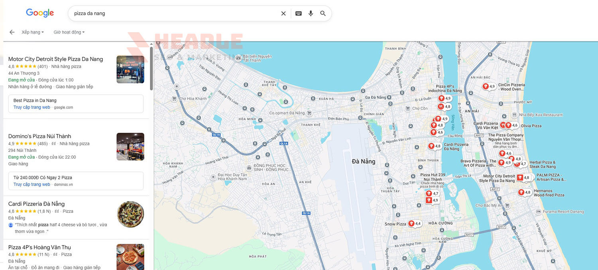Viewport: 598px width, 270px height.
Task: Click Furama Resort Danang map icon
Action: tap(539, 212)
